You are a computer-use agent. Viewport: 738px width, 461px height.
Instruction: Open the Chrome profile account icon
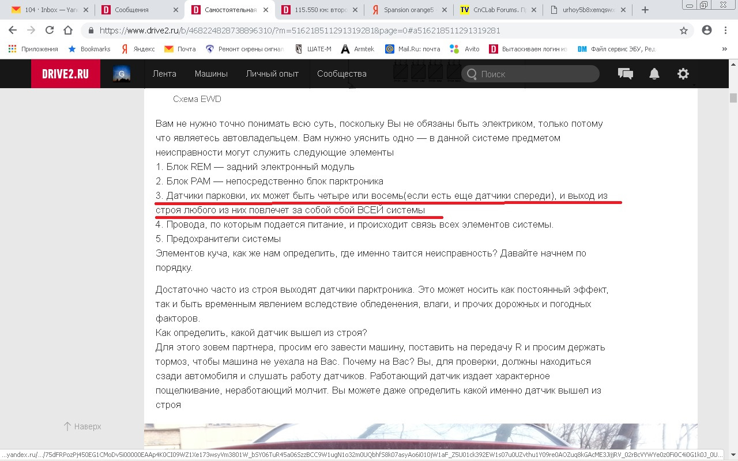tap(707, 31)
